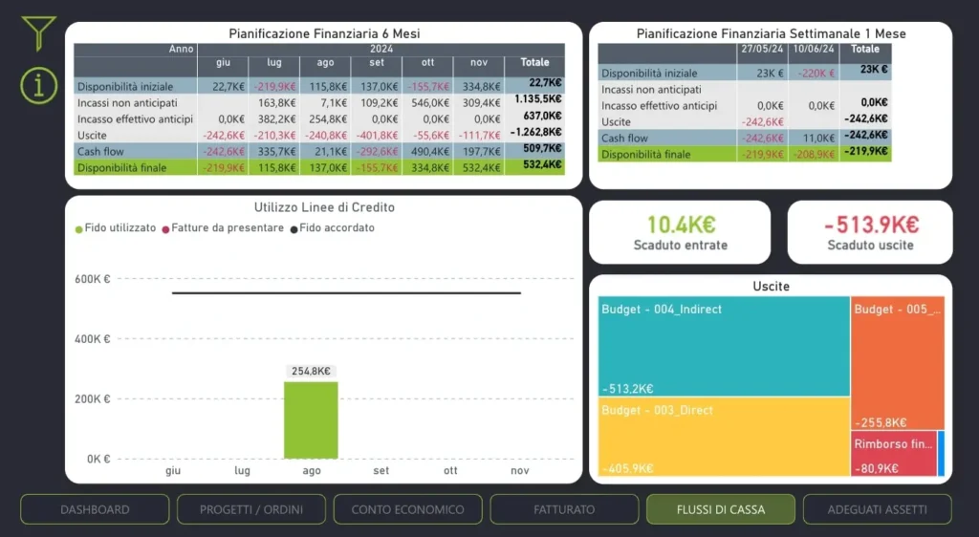Click the '-1.262,8K€' total cell
The height and width of the screenshot is (537, 979).
coord(535,132)
